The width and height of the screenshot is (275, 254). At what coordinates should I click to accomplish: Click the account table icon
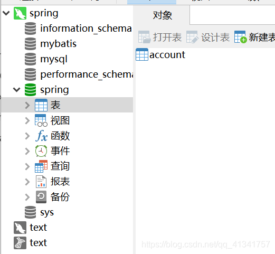point(142,54)
